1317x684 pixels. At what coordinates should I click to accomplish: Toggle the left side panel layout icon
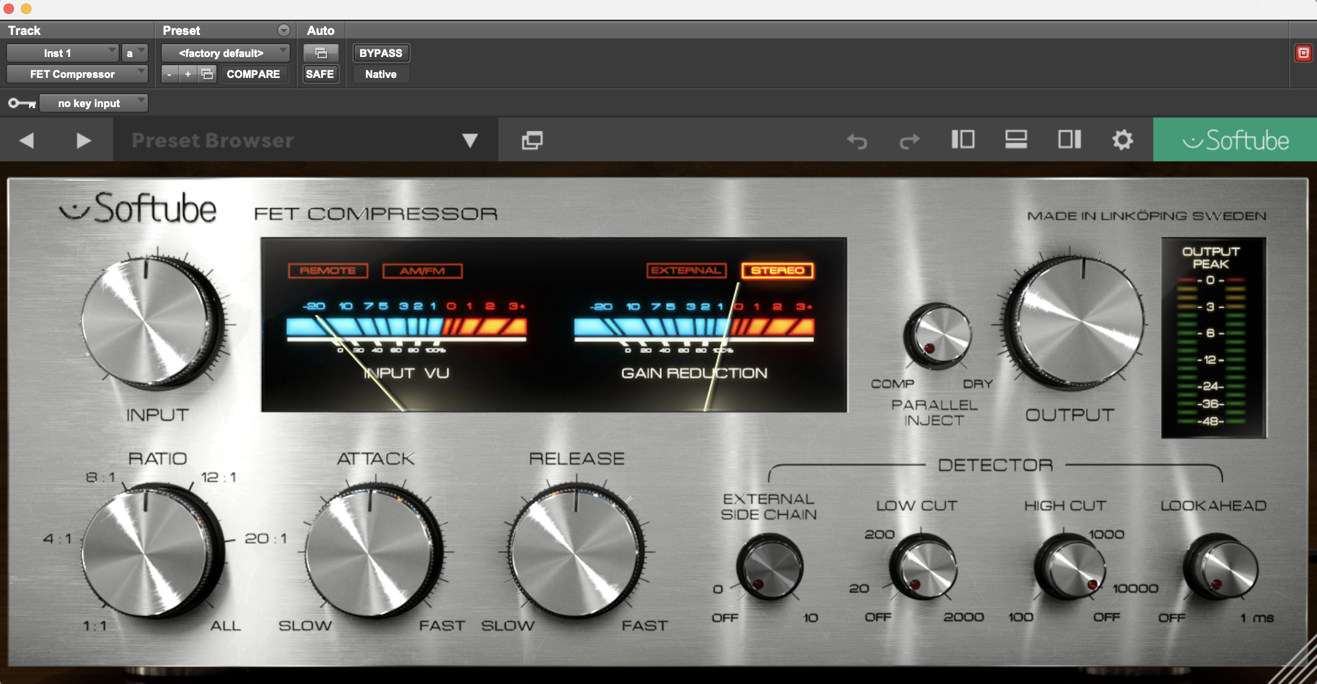963,140
